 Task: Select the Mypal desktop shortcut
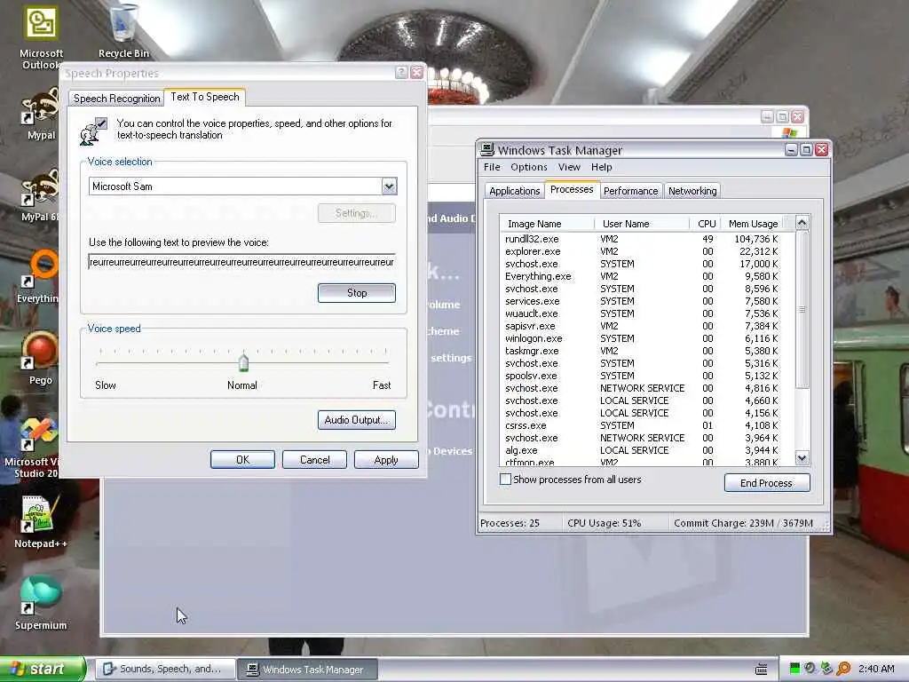41,115
